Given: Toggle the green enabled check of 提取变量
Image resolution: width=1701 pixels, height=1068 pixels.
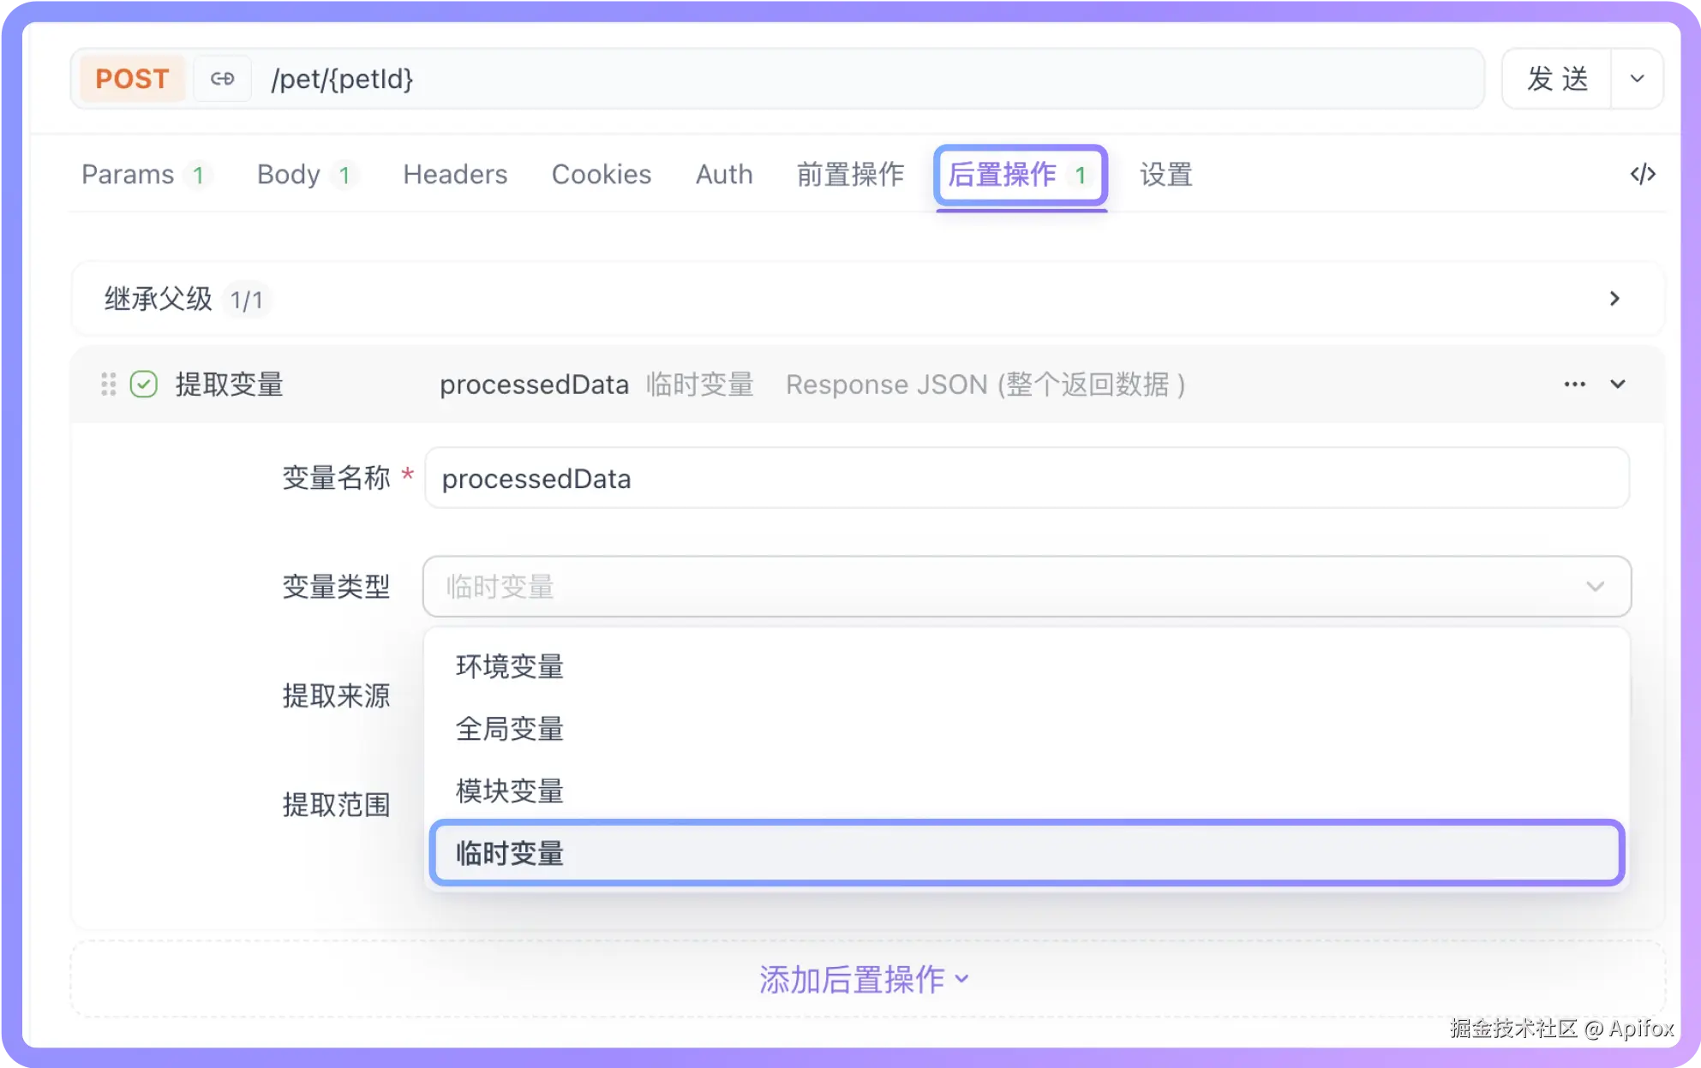Looking at the screenshot, I should tap(144, 385).
